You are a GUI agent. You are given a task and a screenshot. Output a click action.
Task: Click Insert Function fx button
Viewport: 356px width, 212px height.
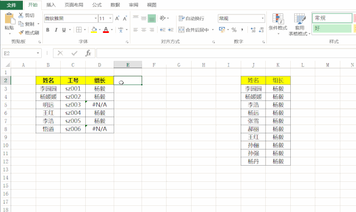click(x=88, y=53)
